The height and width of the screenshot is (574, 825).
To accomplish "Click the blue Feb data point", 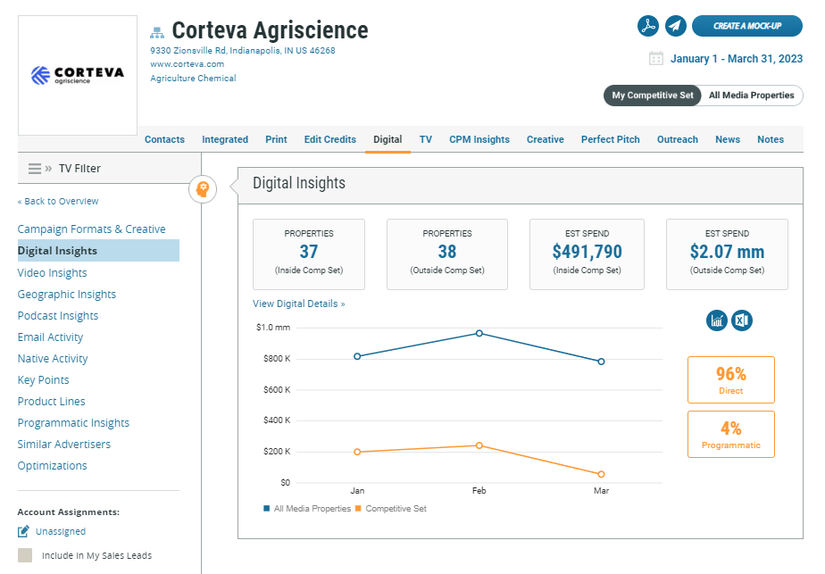I will (479, 333).
